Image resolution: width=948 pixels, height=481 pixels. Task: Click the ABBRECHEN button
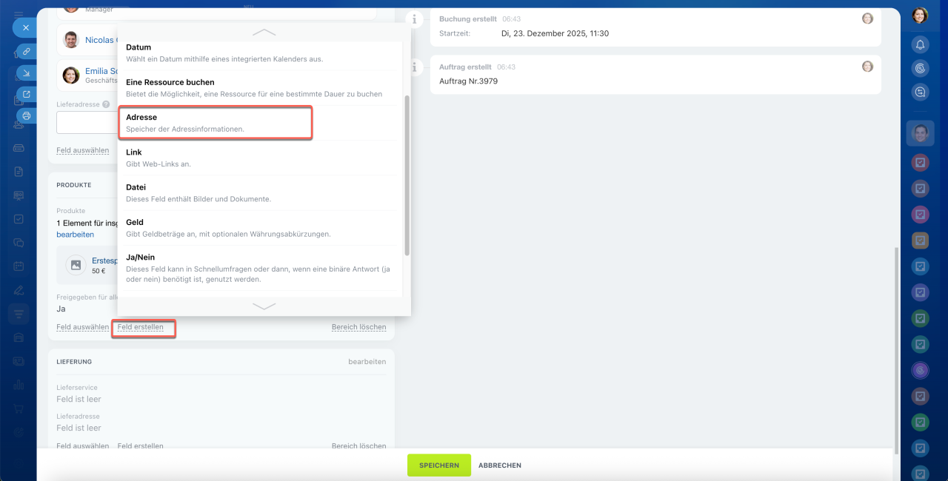click(x=500, y=465)
